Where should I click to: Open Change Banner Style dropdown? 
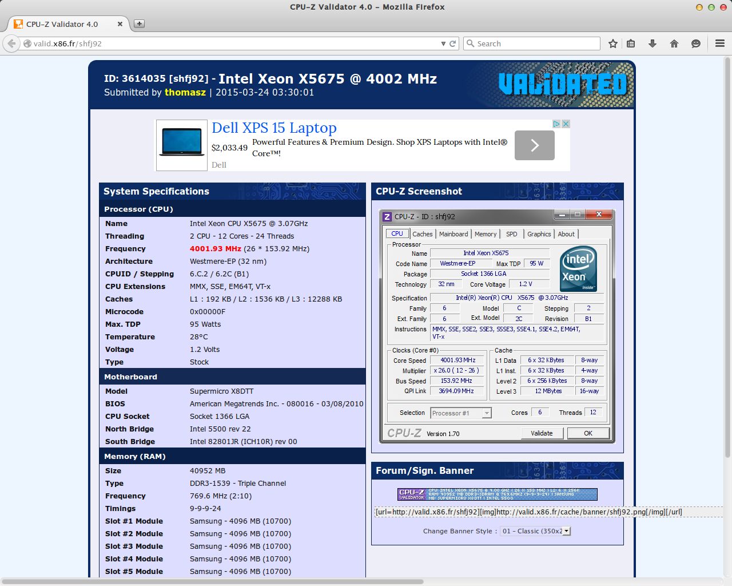point(536,531)
